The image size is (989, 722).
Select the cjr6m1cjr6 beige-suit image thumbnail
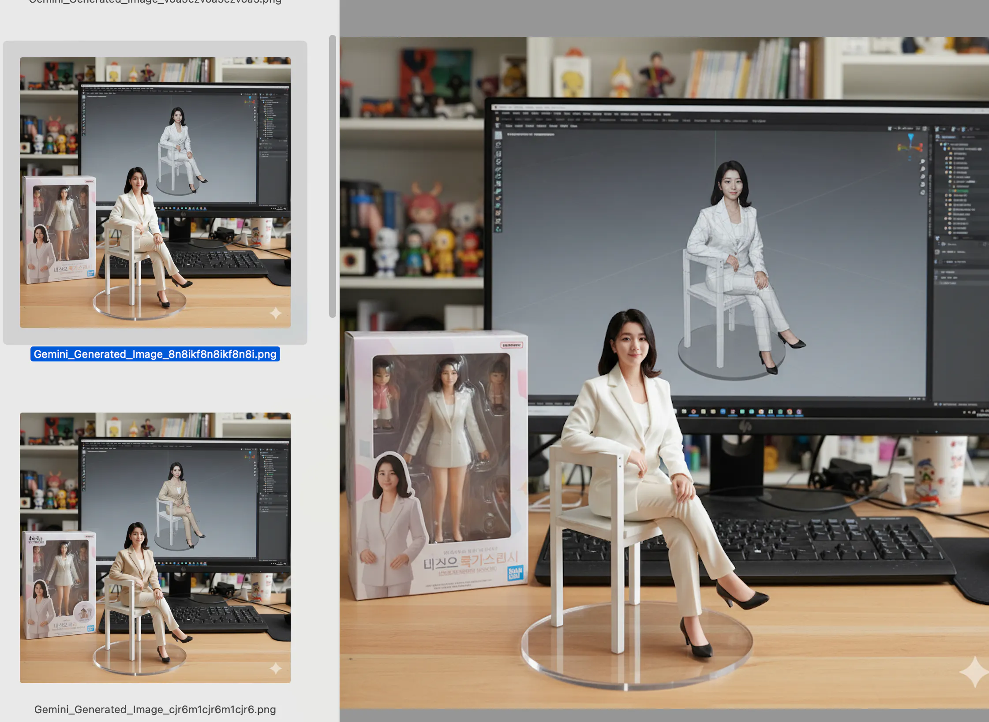click(155, 547)
